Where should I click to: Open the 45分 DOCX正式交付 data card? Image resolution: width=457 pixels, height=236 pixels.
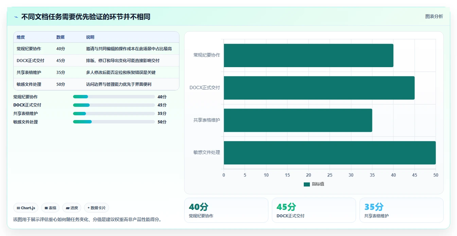(x=314, y=210)
